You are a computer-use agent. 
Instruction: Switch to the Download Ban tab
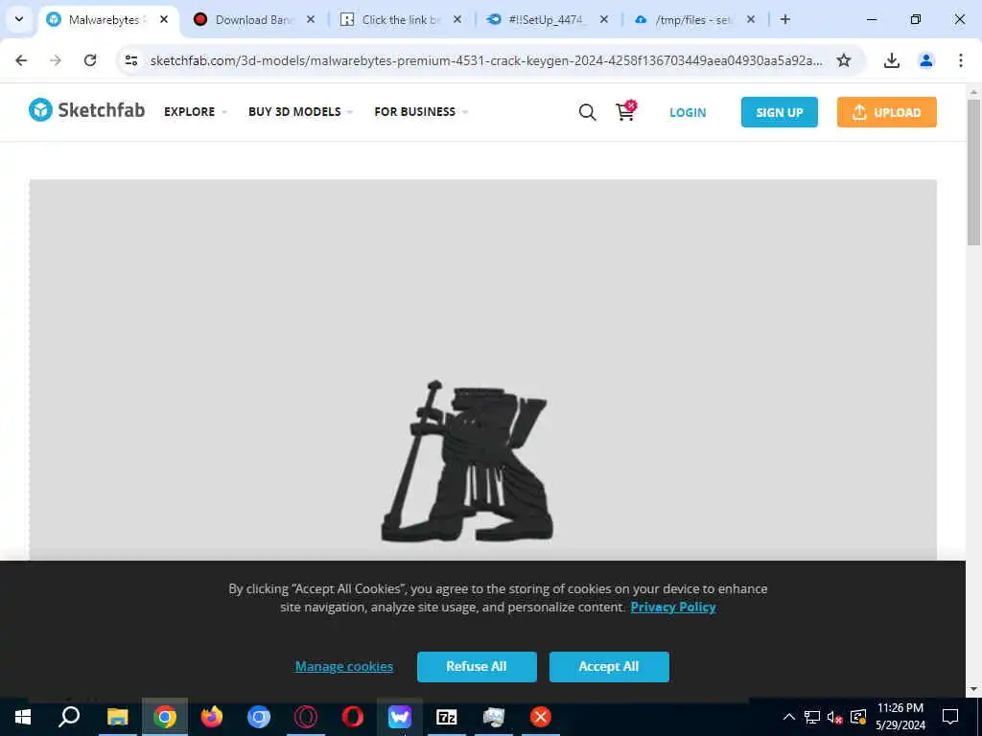tap(253, 19)
